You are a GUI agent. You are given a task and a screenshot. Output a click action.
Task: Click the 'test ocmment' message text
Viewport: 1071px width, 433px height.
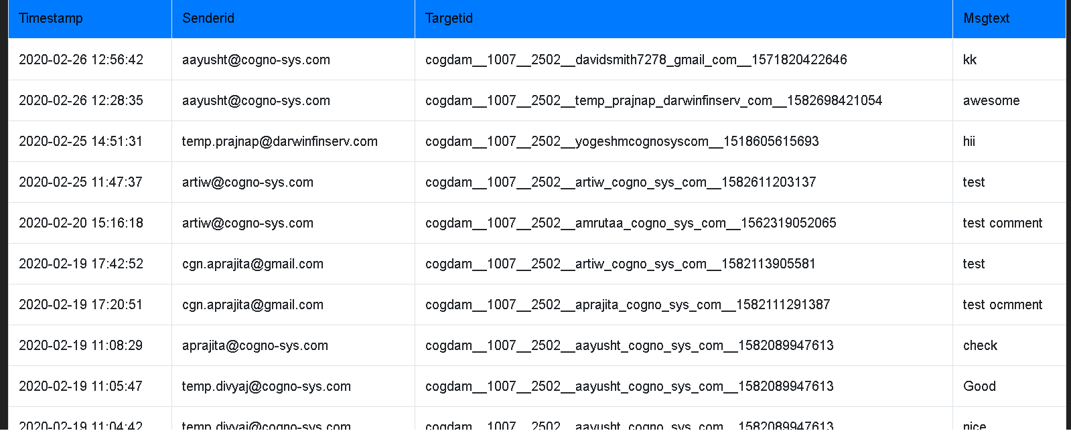(x=1003, y=305)
